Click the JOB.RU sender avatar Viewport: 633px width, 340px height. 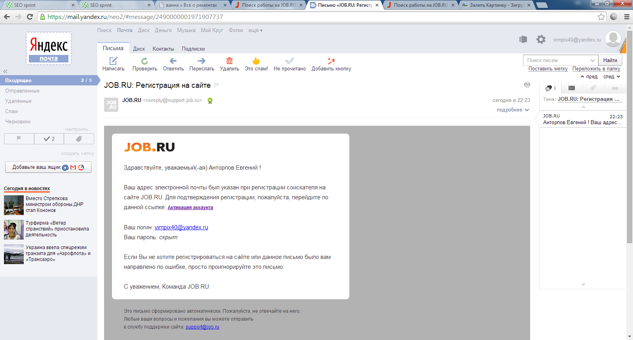coord(111,105)
